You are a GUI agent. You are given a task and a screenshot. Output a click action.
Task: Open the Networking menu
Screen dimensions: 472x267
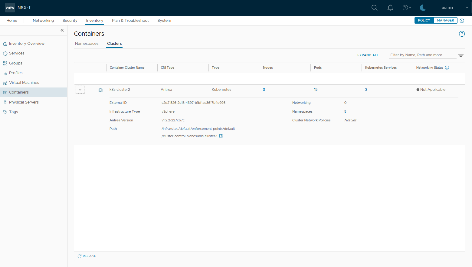click(x=43, y=21)
